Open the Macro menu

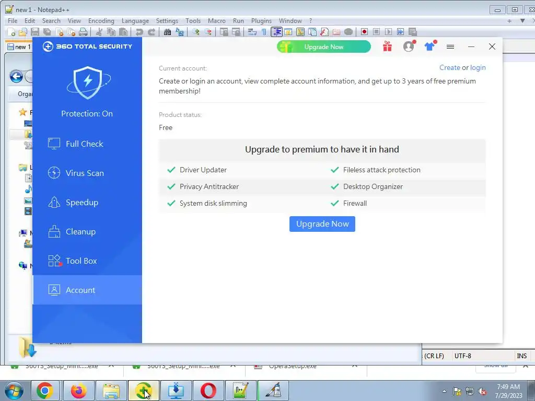(x=217, y=21)
